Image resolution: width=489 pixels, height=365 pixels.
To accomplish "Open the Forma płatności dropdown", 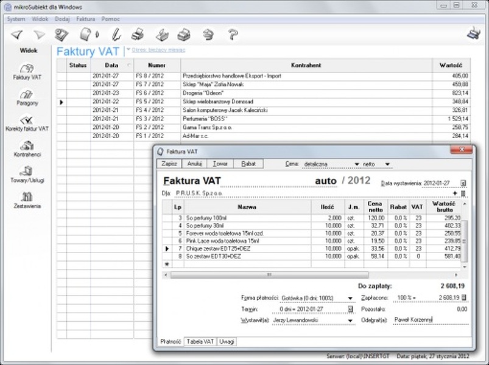I will click(350, 297).
